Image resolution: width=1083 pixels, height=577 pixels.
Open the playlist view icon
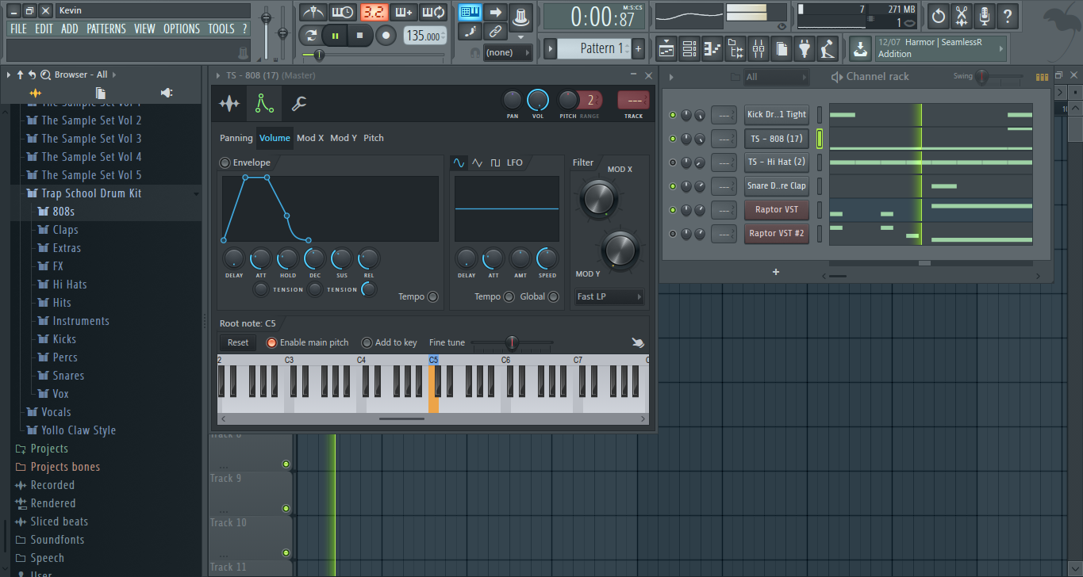(666, 49)
